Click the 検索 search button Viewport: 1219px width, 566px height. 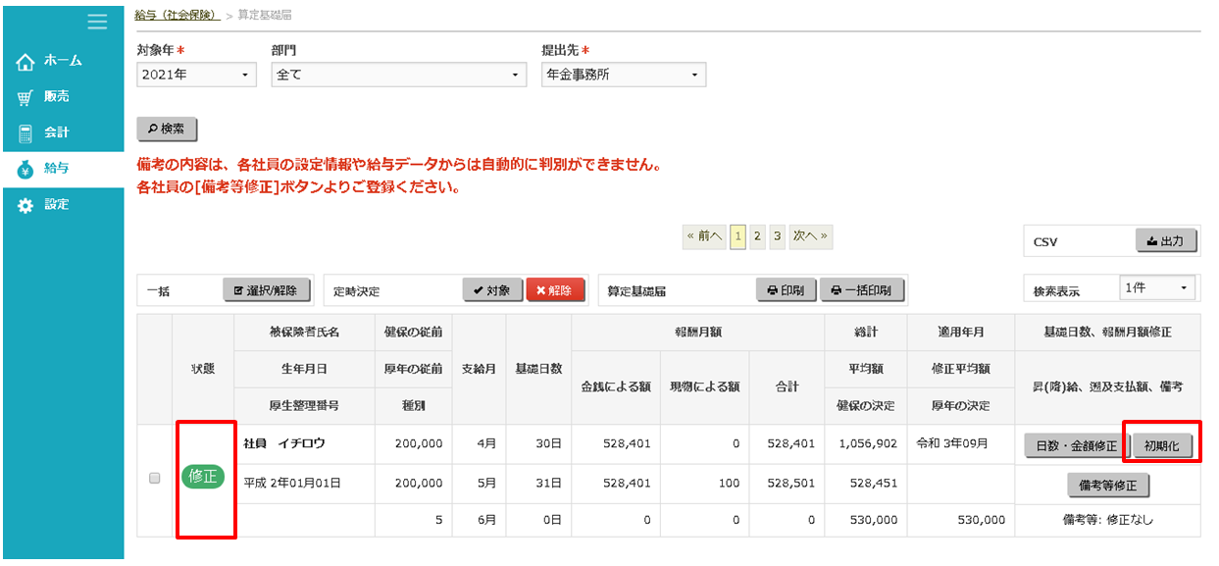tap(168, 129)
